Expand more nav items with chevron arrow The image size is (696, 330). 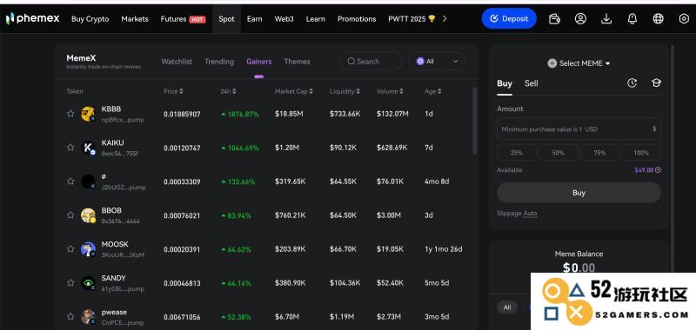[445, 18]
